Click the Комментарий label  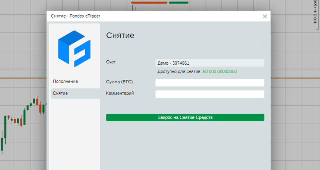(120, 93)
